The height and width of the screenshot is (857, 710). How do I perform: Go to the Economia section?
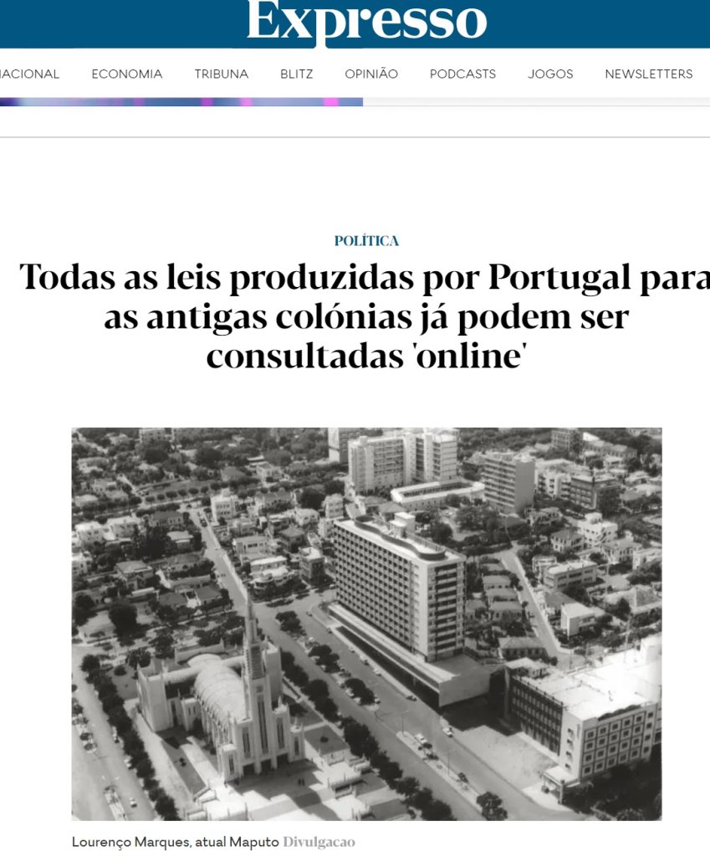(127, 74)
